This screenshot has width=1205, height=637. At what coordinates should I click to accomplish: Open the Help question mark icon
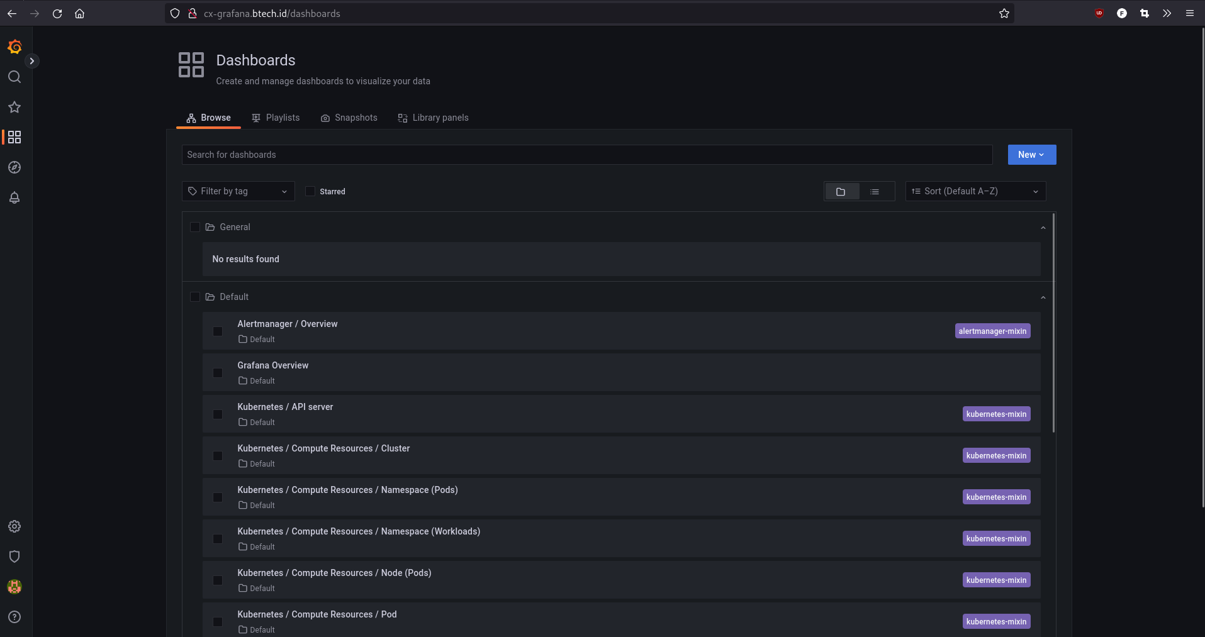pos(14,617)
